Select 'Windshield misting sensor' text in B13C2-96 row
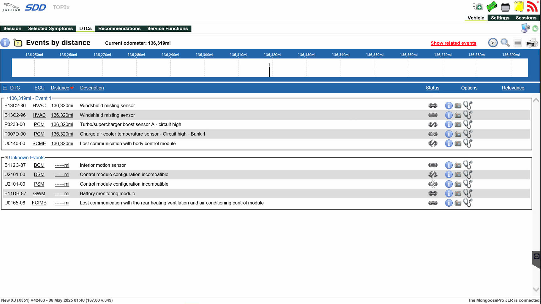 107,115
